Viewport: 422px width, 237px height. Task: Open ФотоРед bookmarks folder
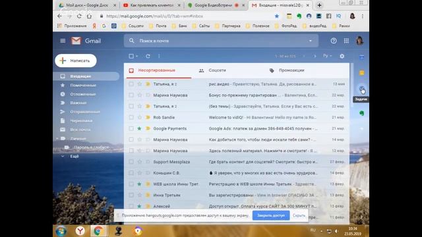tap(286, 26)
